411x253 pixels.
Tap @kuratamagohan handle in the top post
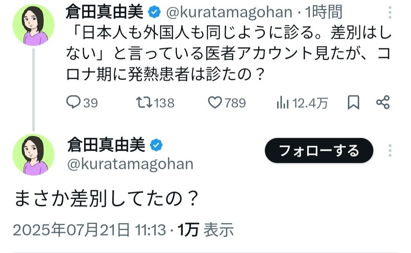[228, 13]
